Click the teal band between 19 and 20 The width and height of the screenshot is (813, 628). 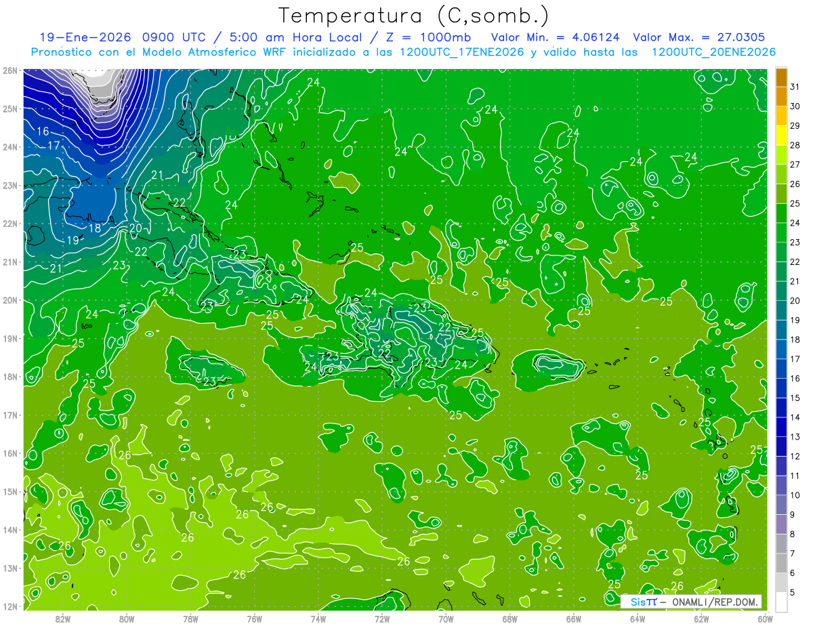coord(781,310)
